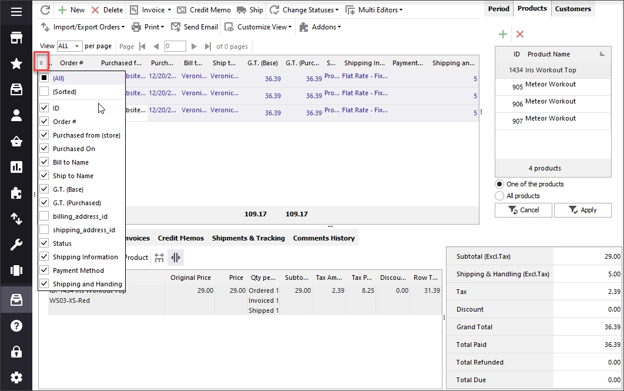Go to the last page
This screenshot has width=624, height=391.
pos(208,46)
